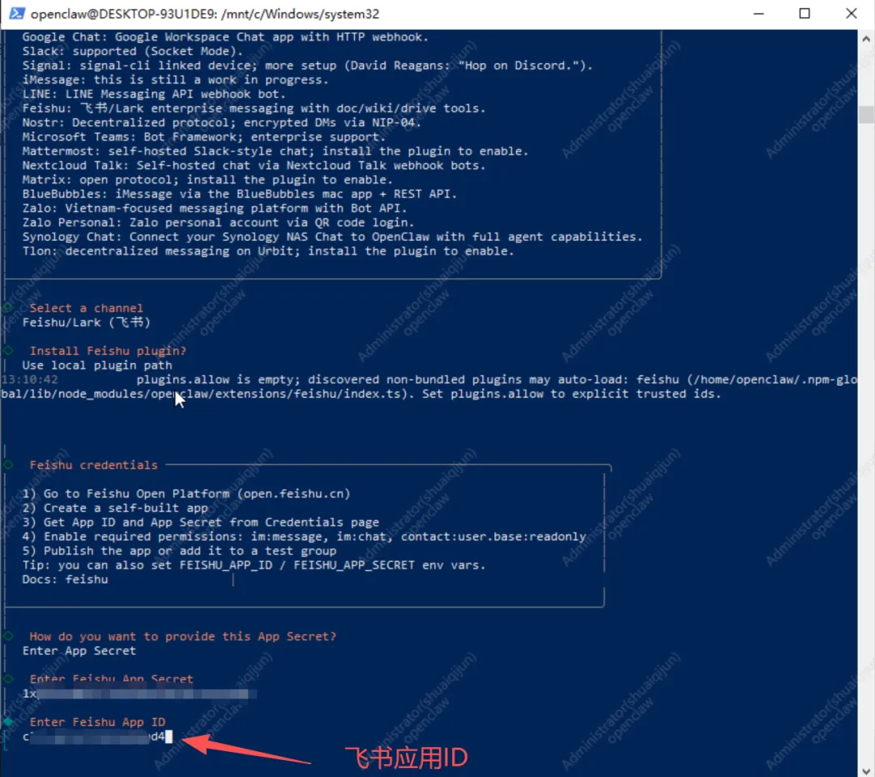Click the 'Nextcloud Talk: Self-hosted chat' line
The width and height of the screenshot is (875, 777).
(254, 165)
